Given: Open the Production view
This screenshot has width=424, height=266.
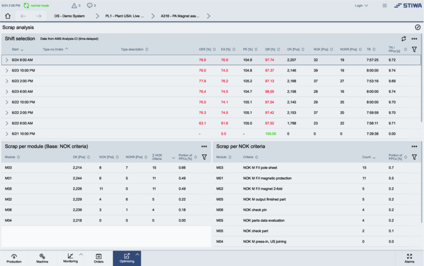Looking at the screenshot, I should point(14,258).
